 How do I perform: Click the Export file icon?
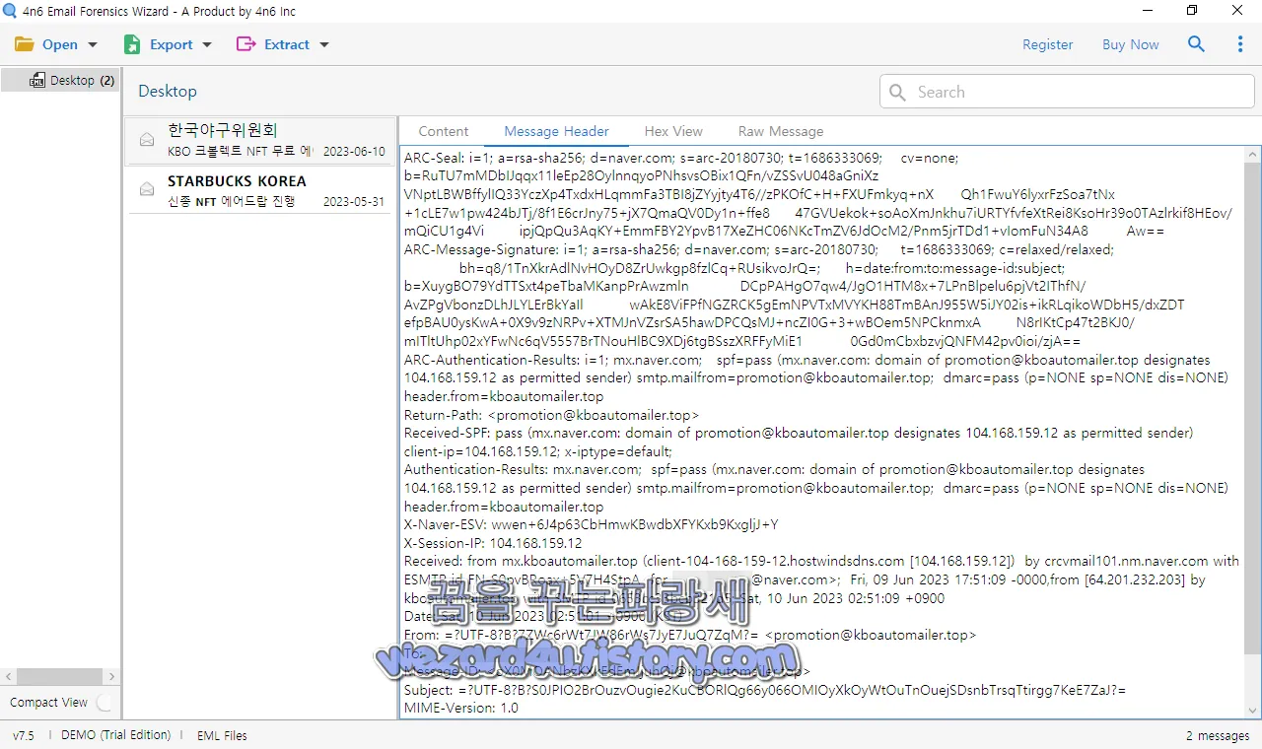pos(132,44)
